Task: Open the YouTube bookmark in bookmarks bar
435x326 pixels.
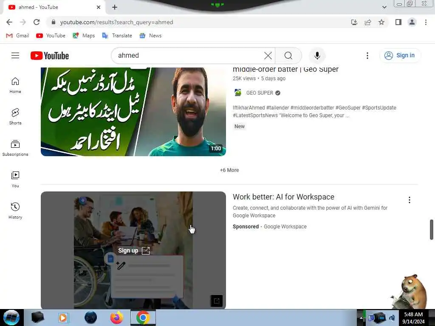Action: click(51, 36)
